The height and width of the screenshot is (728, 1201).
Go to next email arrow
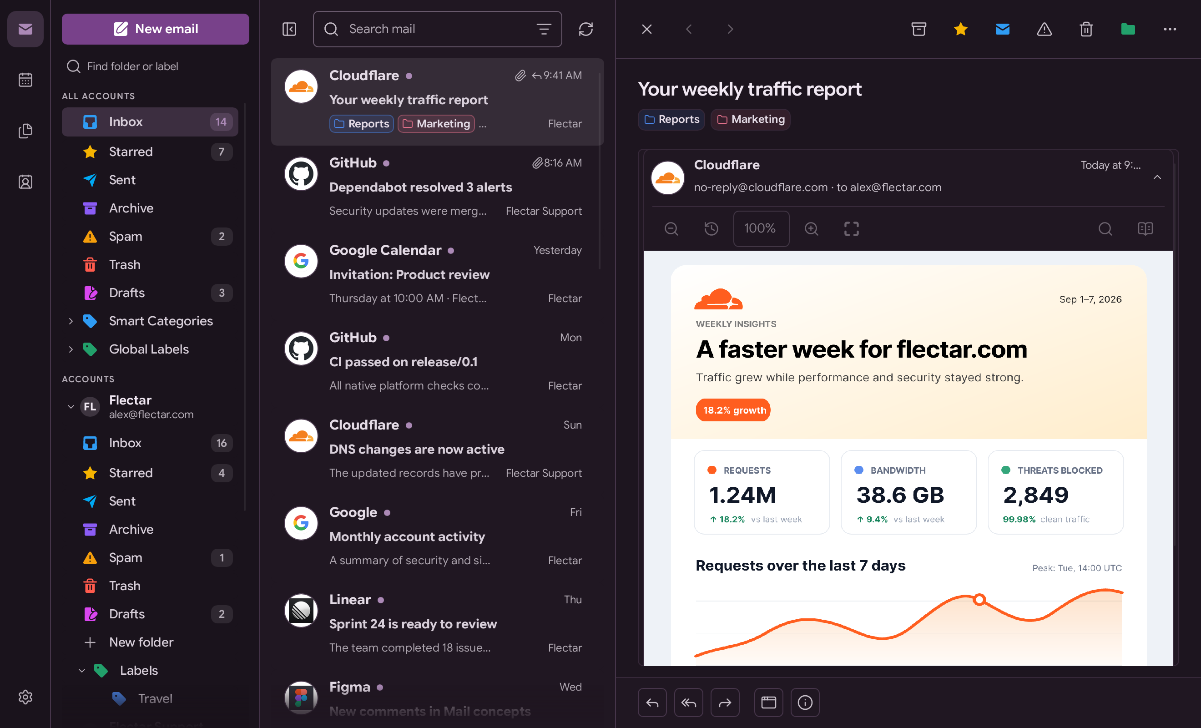click(730, 29)
